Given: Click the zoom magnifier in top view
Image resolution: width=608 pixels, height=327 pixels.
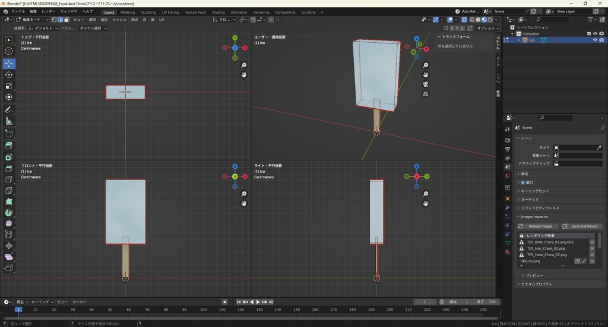Looking at the screenshot, I should [x=244, y=65].
